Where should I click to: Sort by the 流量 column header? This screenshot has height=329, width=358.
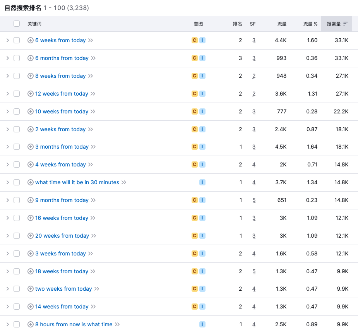(282, 24)
